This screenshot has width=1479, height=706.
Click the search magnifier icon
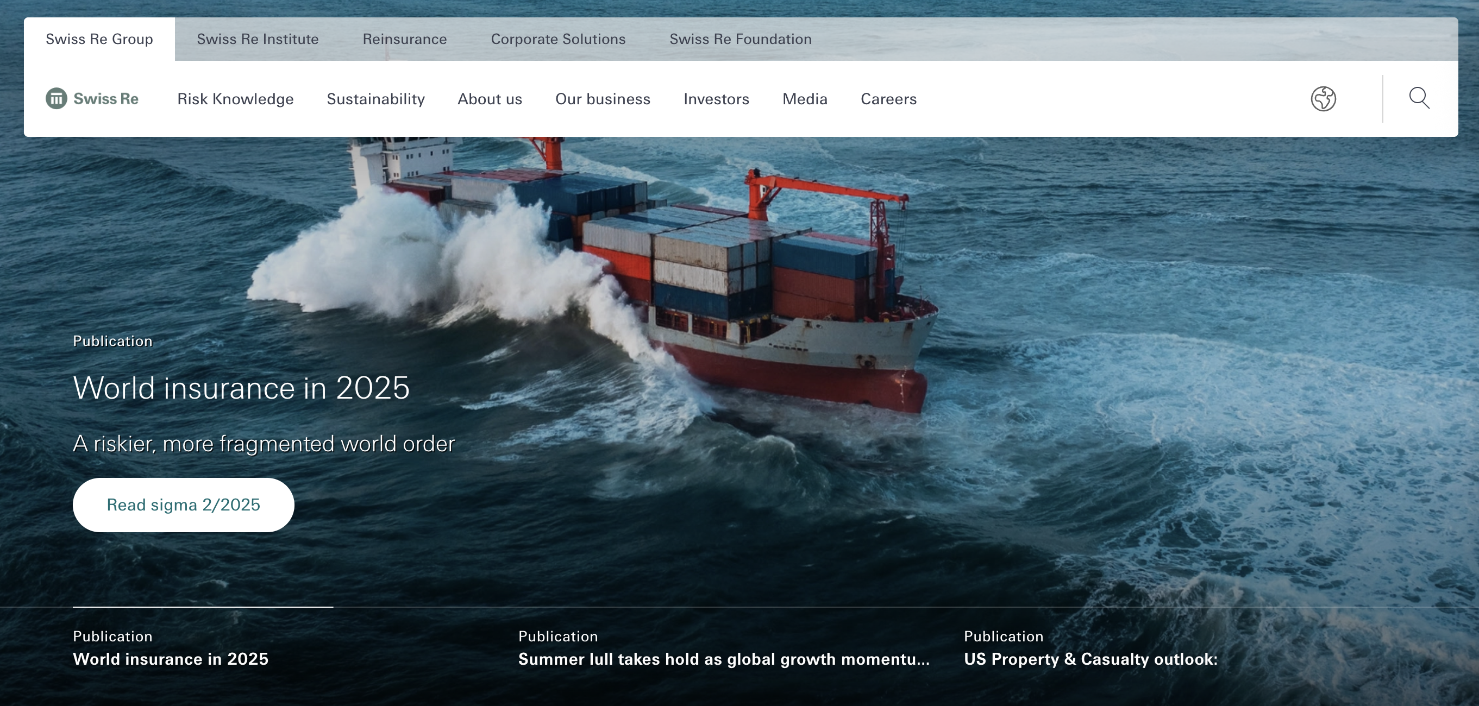pyautogui.click(x=1419, y=98)
